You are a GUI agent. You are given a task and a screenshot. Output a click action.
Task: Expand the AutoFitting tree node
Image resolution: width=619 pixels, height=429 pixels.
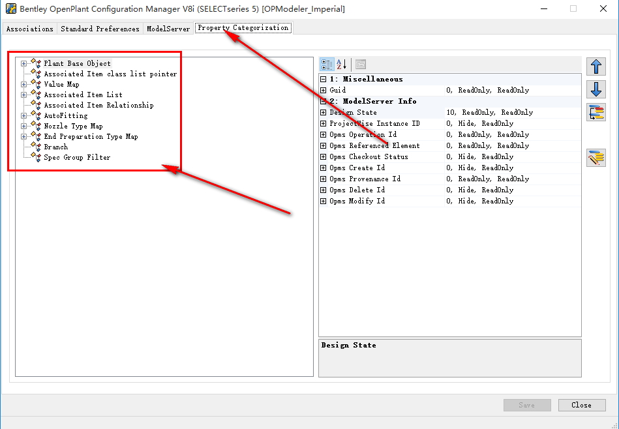tap(23, 115)
